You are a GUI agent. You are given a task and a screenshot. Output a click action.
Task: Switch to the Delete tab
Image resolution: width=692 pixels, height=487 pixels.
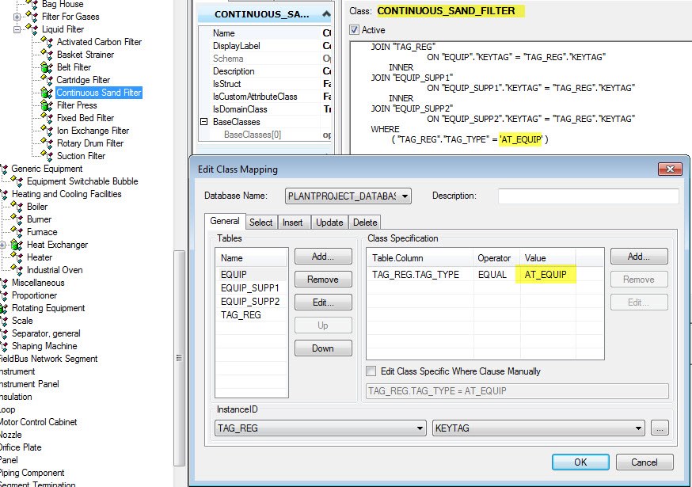pos(365,223)
